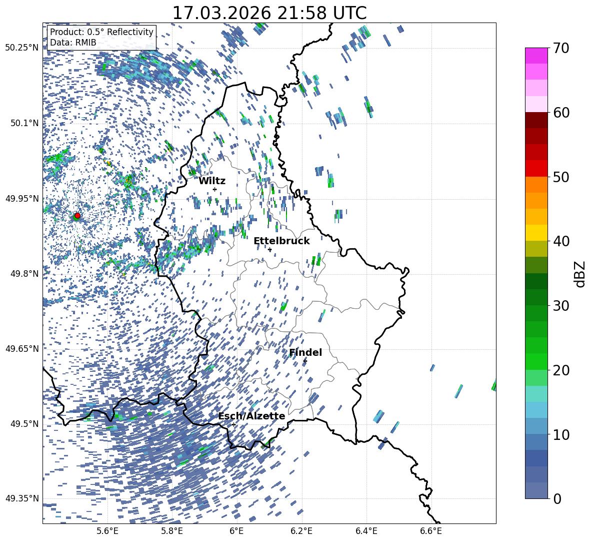Viewport: 592px width, 541px height.
Task: Select the Wiltz city label
Action: [x=212, y=181]
